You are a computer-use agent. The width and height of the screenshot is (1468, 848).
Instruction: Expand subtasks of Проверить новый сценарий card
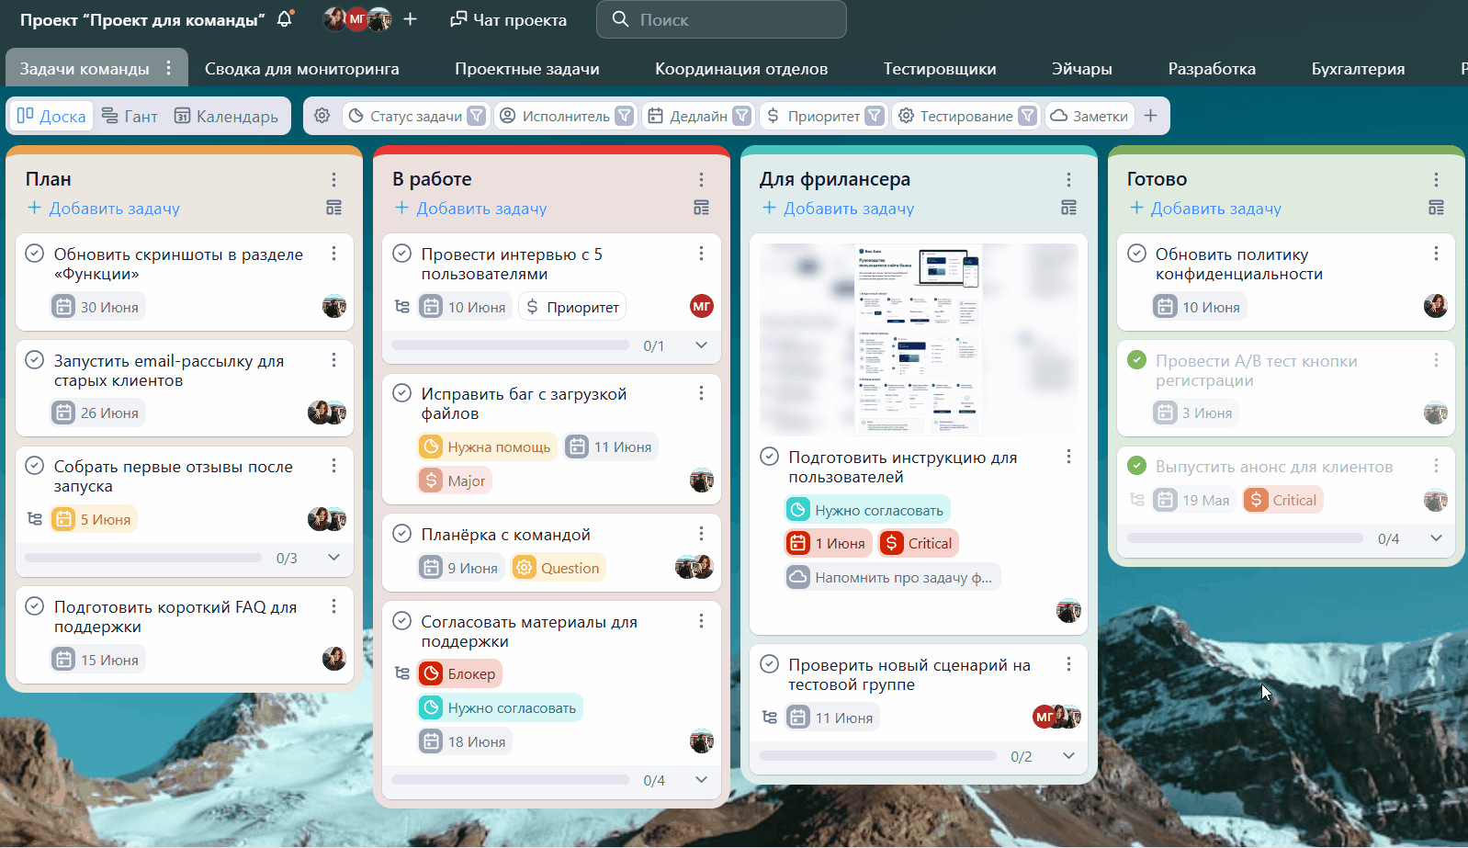(1068, 756)
